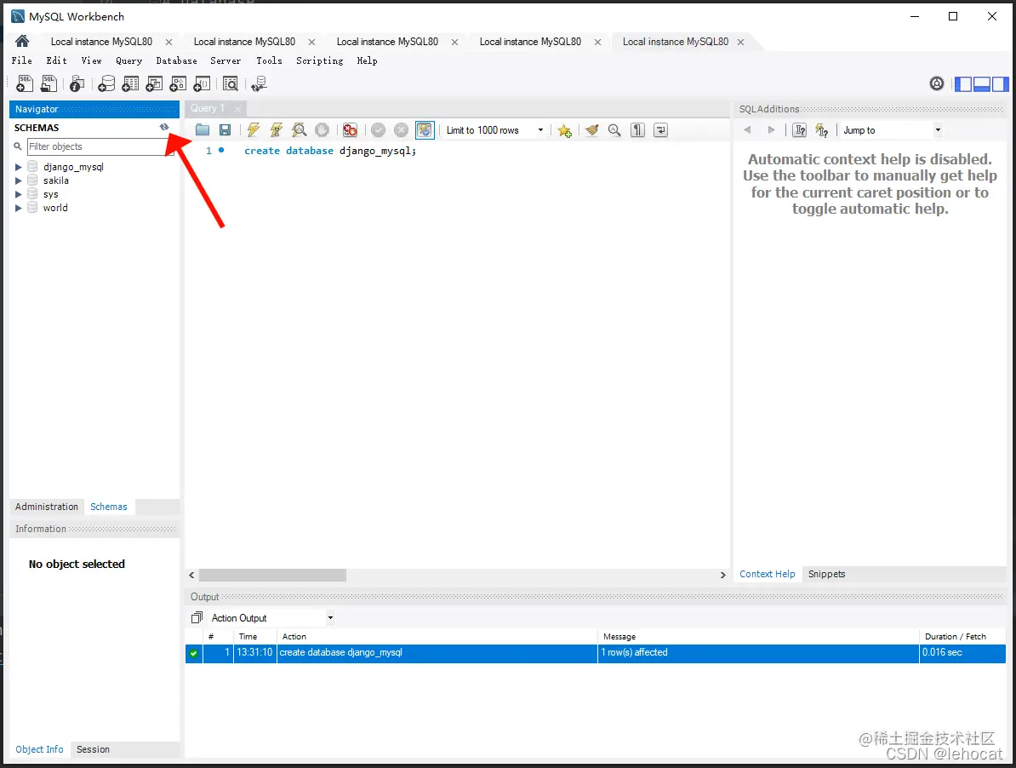1016x768 pixels.
Task: Create a new schema icon
Action: pyautogui.click(x=106, y=83)
